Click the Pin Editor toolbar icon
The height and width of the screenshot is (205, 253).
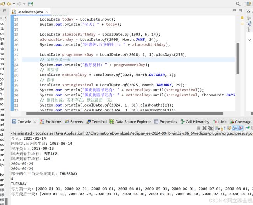pyautogui.click(x=31, y=4)
